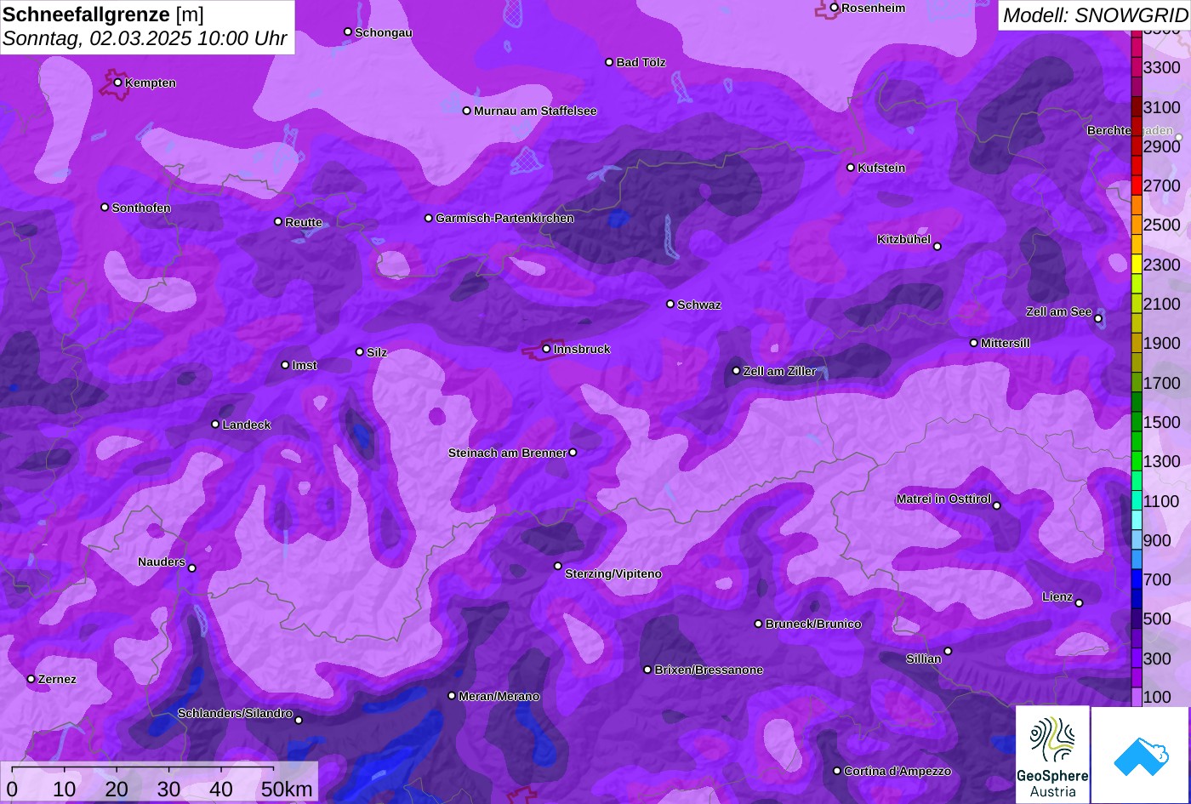Click the cyan 1100 legend color
Image resolution: width=1191 pixels, height=804 pixels.
tap(1137, 501)
